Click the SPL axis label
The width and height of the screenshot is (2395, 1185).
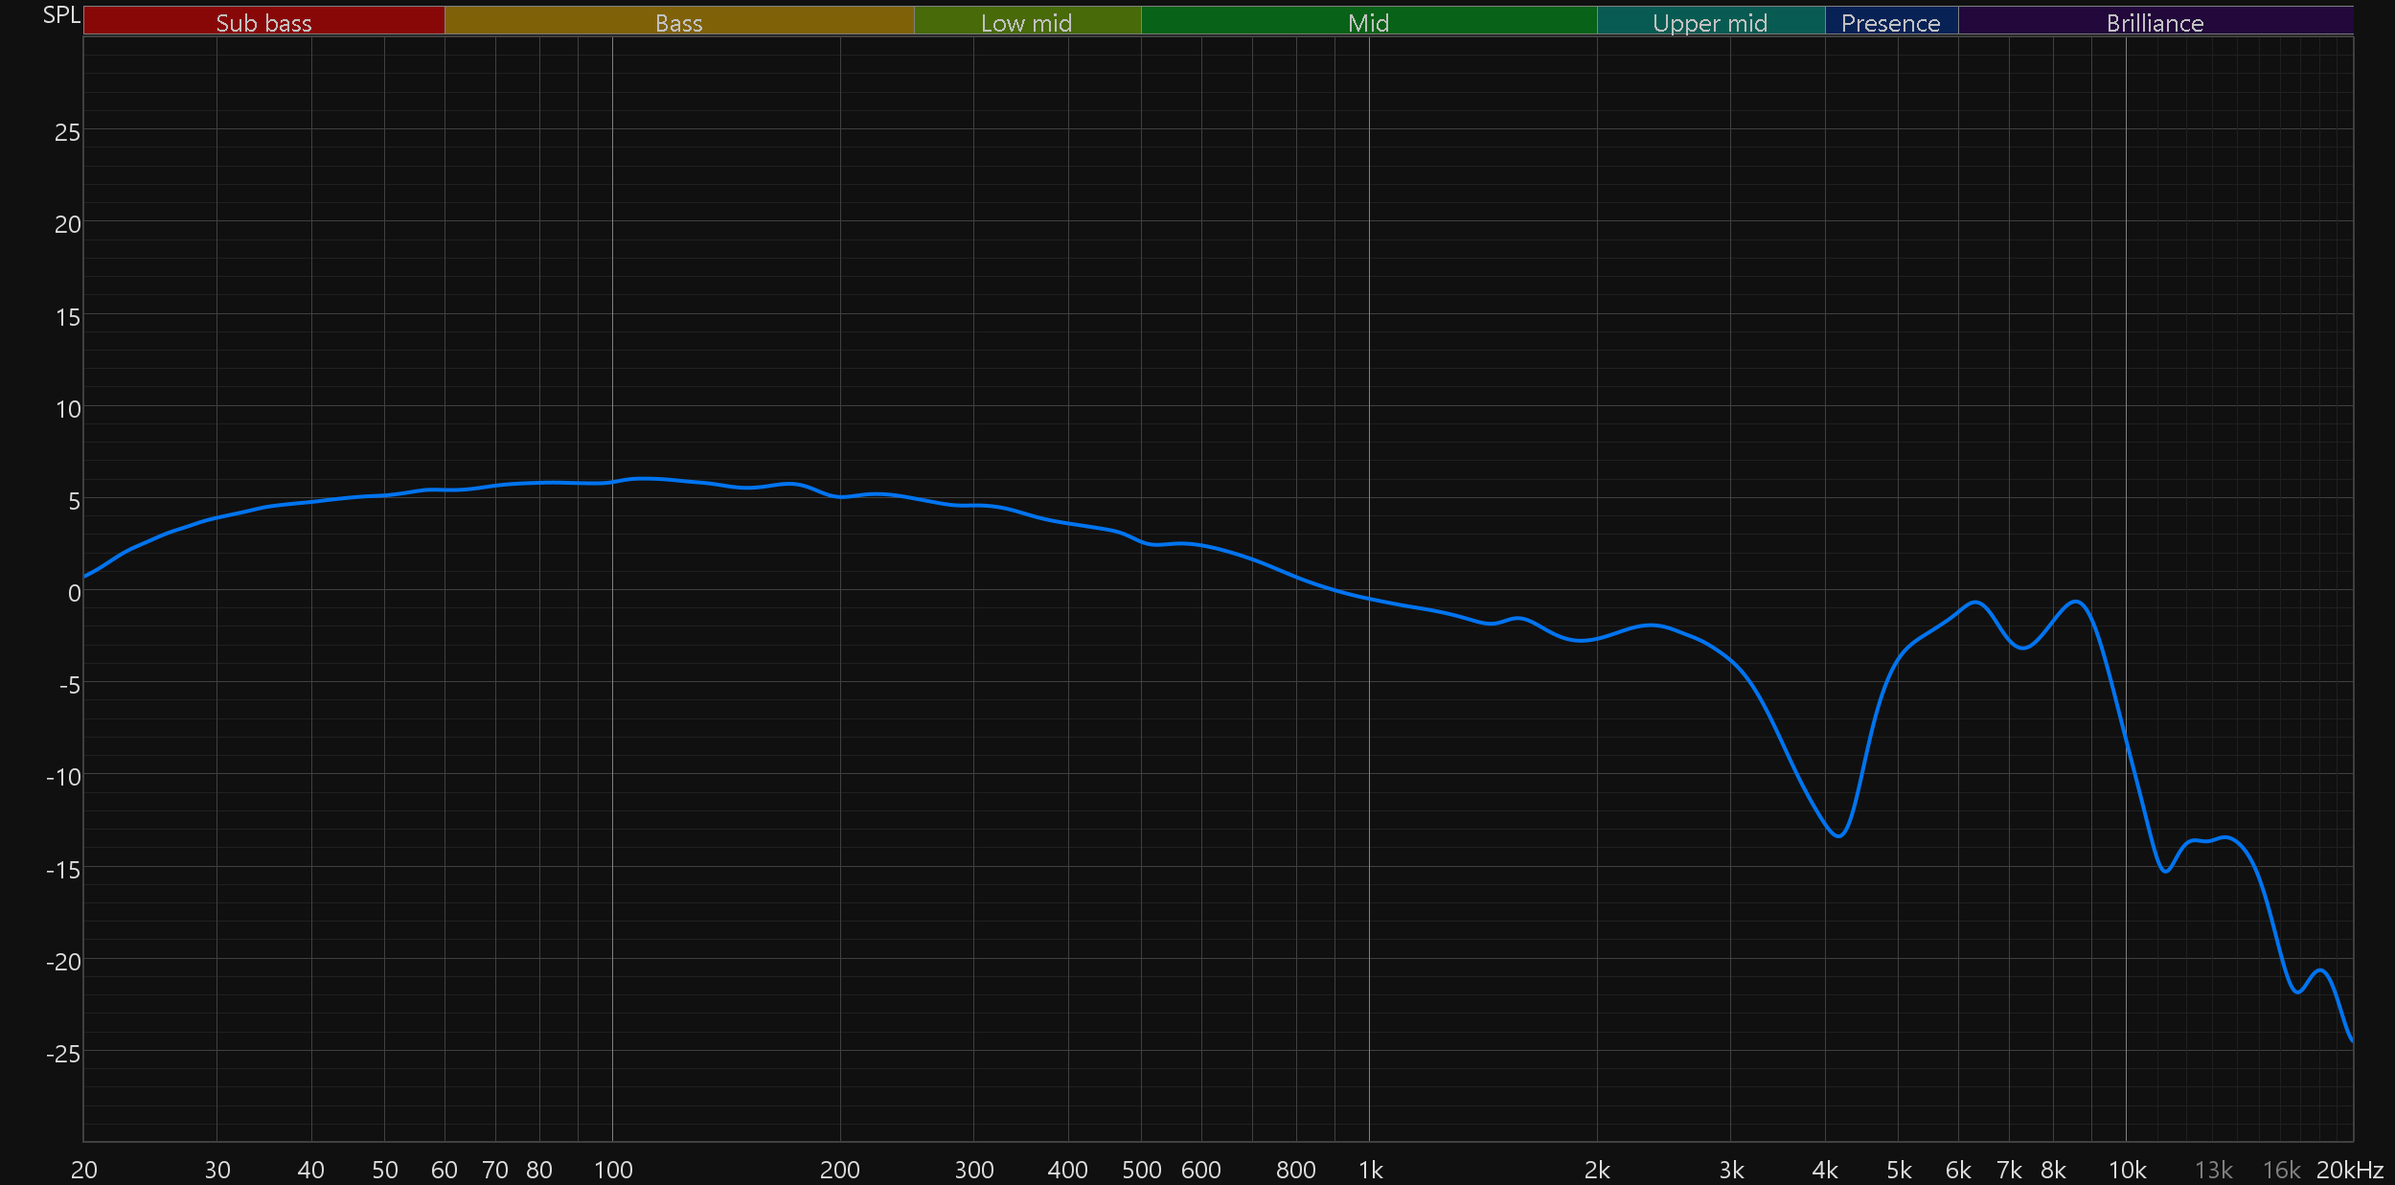coord(61,15)
